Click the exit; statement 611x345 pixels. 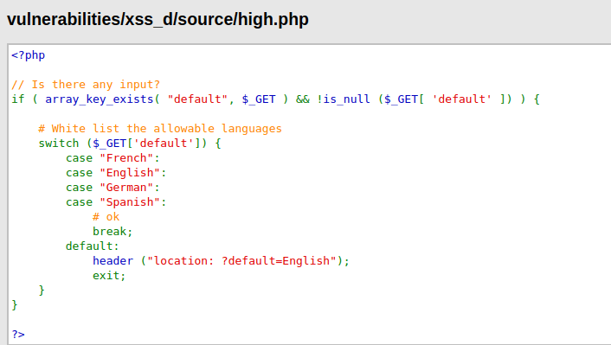pyautogui.click(x=109, y=276)
